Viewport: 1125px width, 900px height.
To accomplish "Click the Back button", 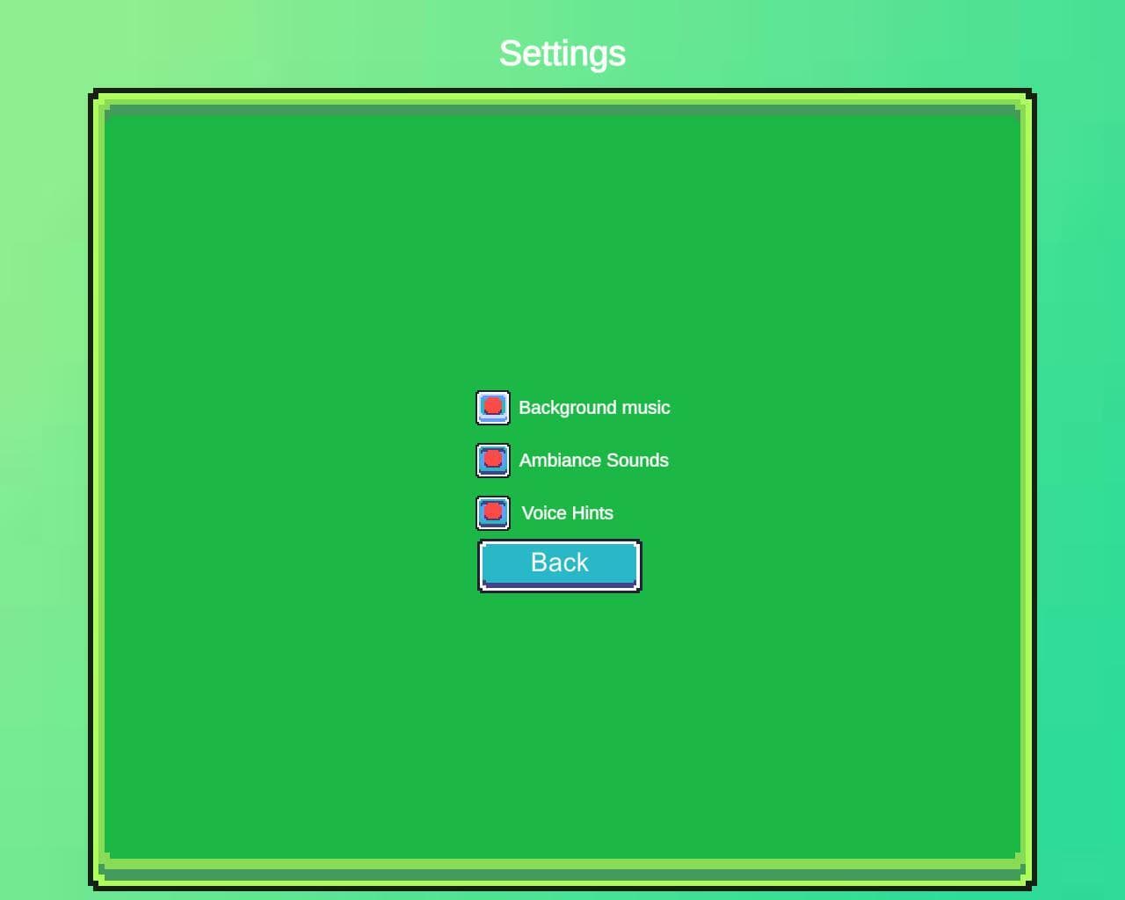I will point(560,566).
